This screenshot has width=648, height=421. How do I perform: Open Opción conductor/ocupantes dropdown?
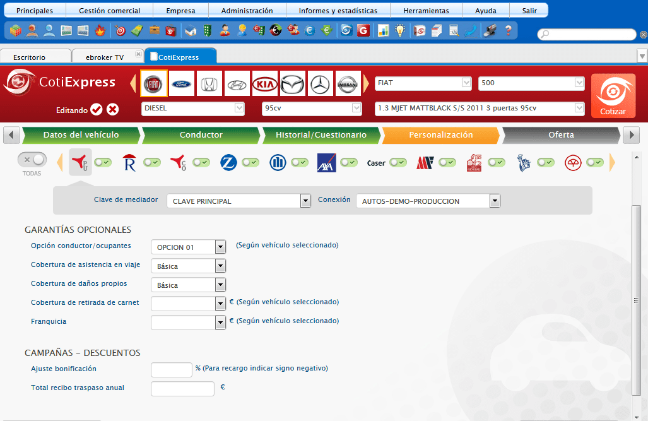pos(189,247)
